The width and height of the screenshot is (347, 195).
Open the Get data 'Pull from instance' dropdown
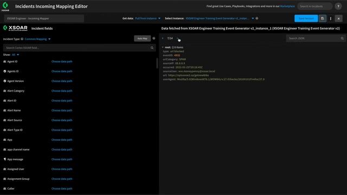point(147,18)
